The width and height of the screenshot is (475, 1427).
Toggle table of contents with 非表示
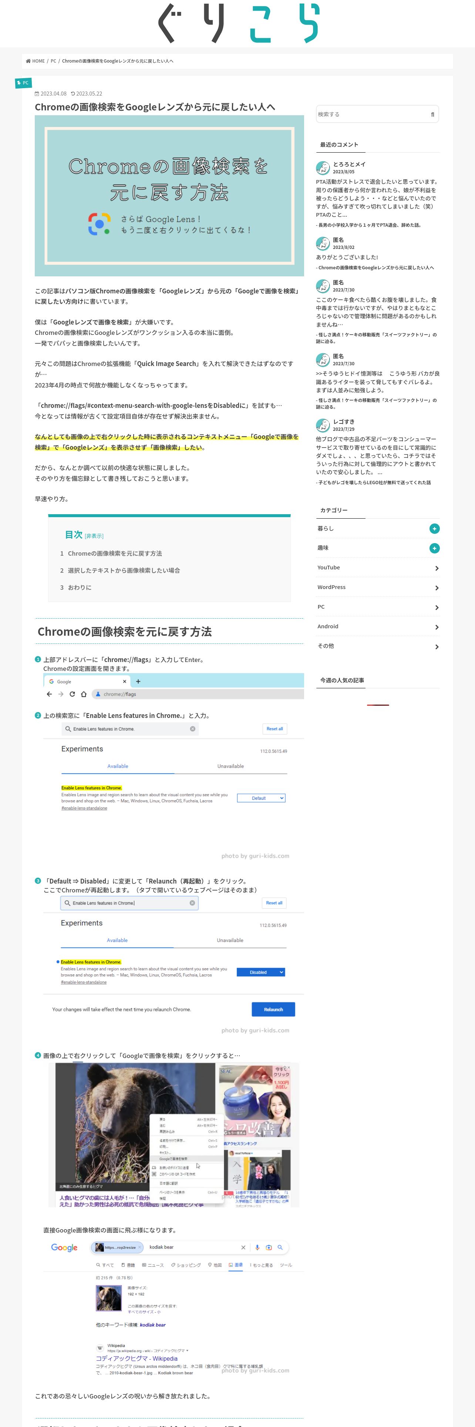[x=94, y=536]
